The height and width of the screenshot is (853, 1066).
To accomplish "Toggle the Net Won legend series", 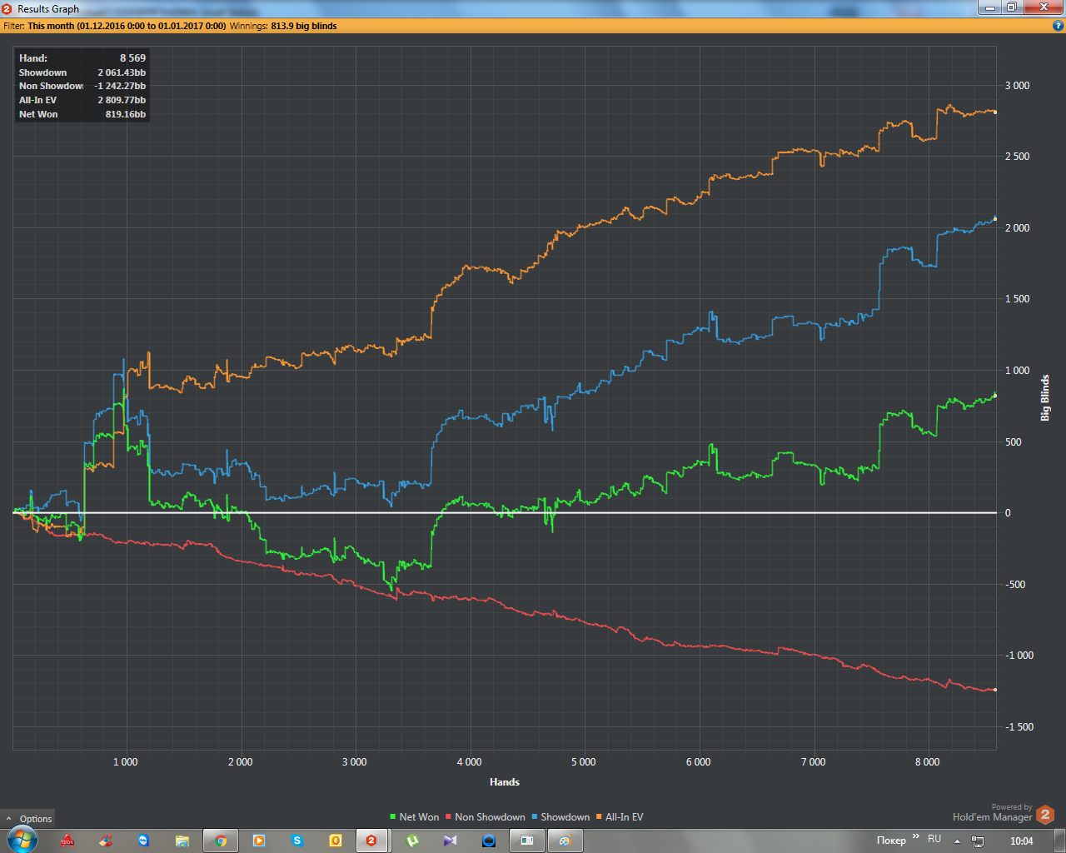I will click(x=414, y=817).
